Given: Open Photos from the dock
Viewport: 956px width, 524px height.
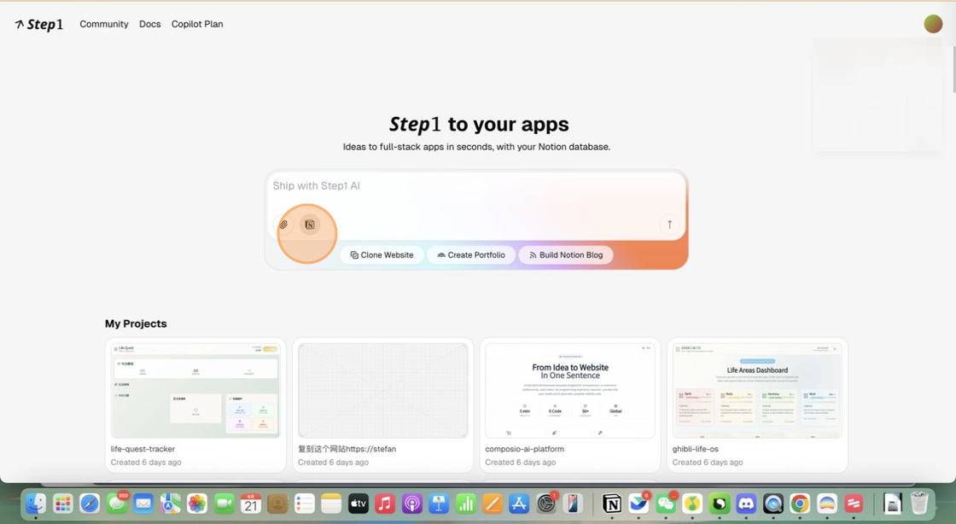Looking at the screenshot, I should tap(197, 504).
